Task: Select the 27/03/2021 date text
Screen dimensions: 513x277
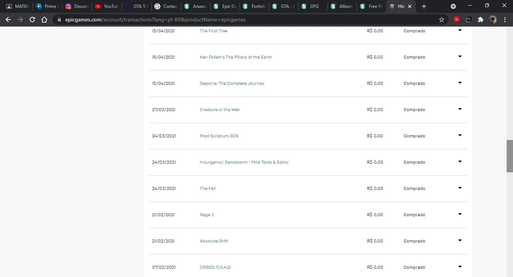Action: (164, 110)
